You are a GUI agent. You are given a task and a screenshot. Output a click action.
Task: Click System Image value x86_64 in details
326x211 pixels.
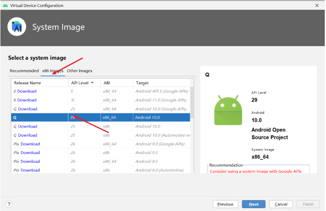coord(260,157)
